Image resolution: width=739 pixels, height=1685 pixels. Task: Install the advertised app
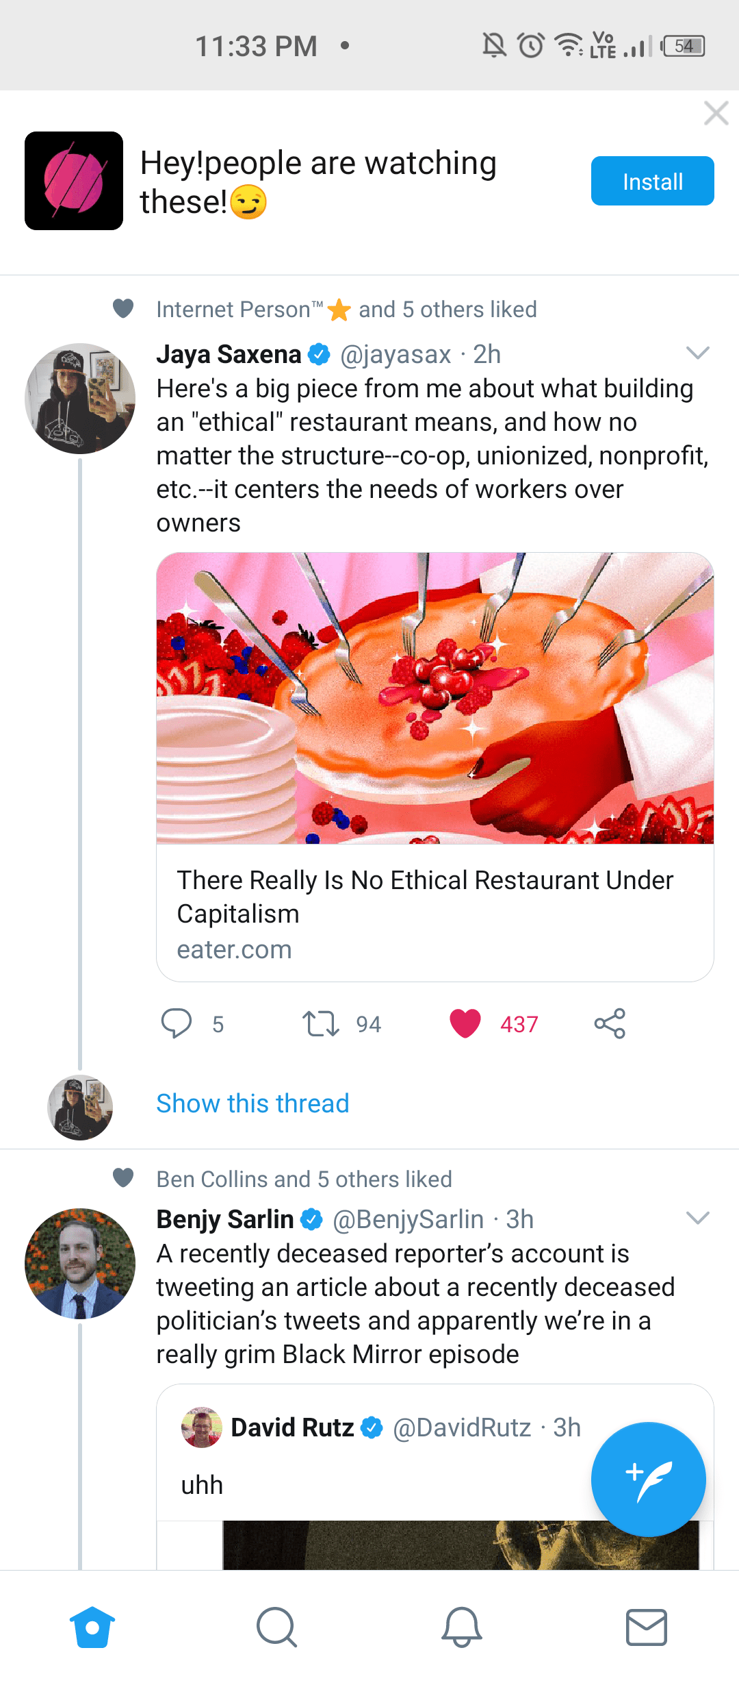point(652,181)
